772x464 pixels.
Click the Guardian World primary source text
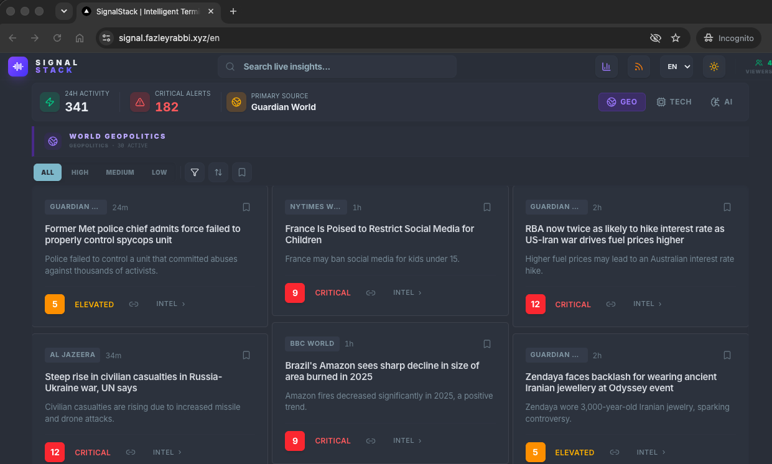tap(284, 107)
